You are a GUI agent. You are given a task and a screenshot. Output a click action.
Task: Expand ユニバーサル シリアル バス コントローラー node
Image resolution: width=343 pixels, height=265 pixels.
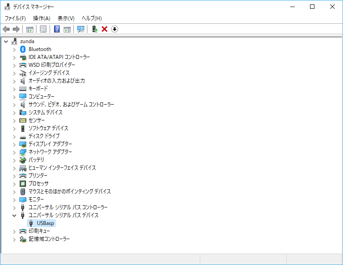[x=14, y=208]
